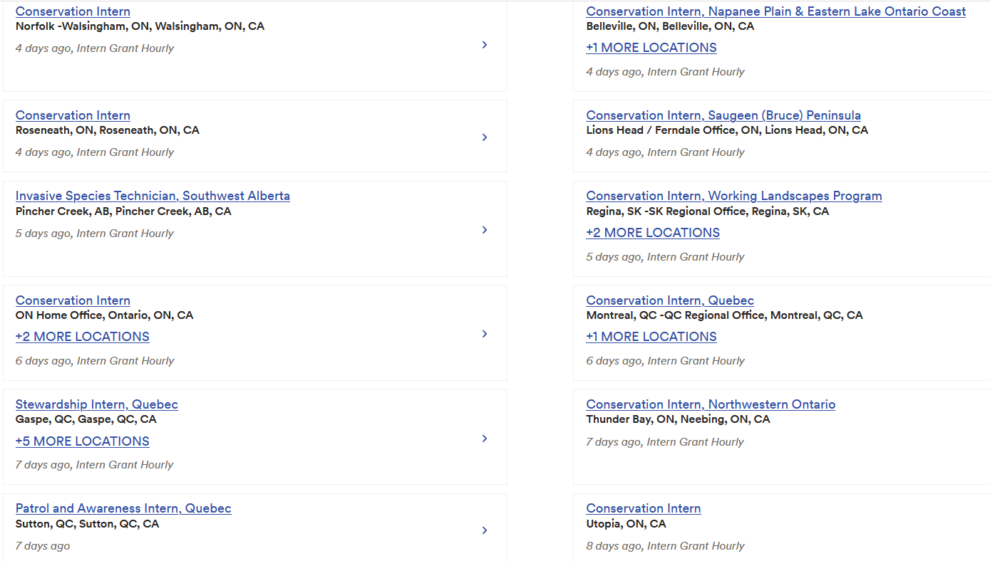Open Invasive Species Technician card via chevron arrow

click(x=485, y=230)
